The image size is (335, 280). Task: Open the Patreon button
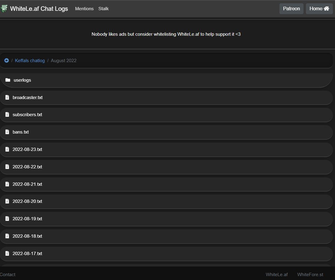point(291,8)
